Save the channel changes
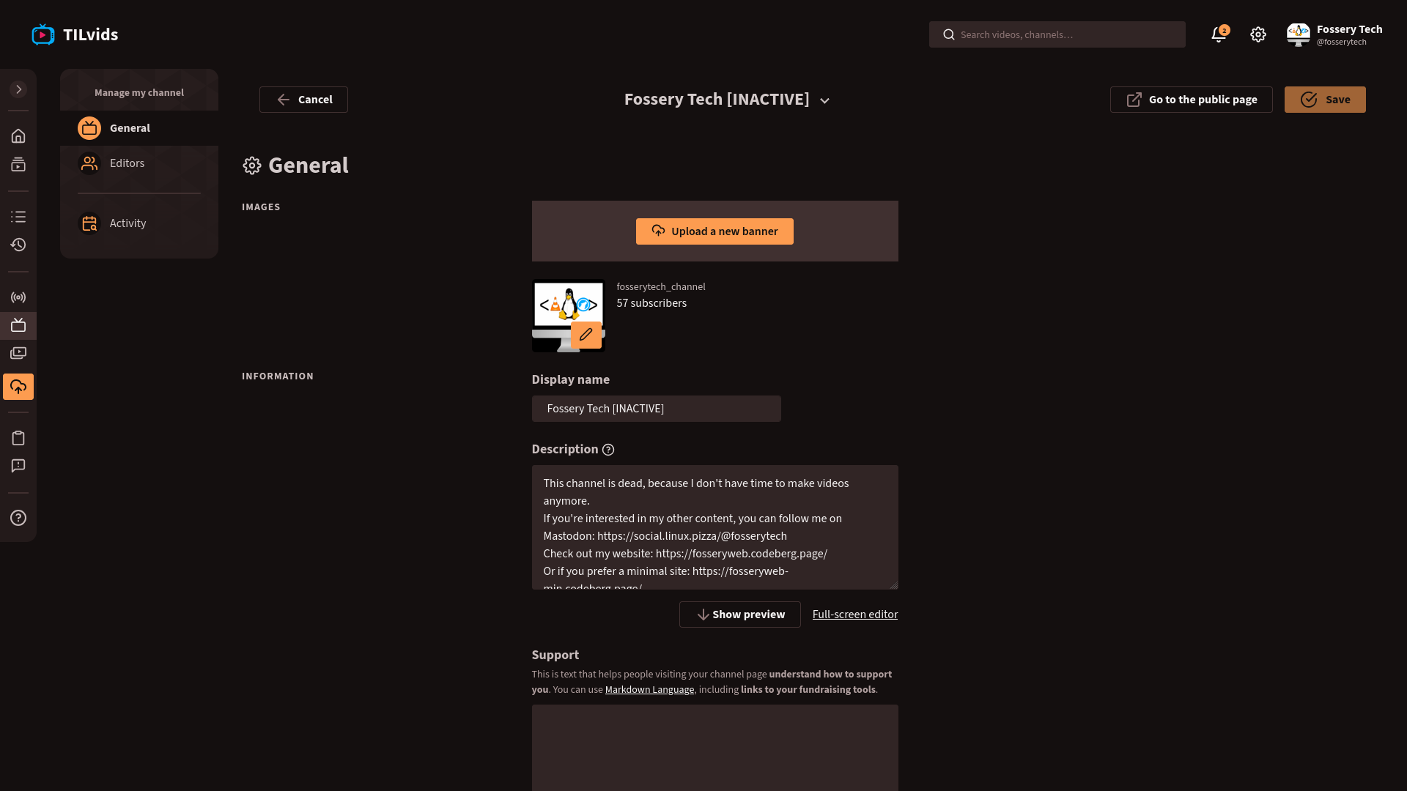The height and width of the screenshot is (791, 1407). (x=1325, y=100)
